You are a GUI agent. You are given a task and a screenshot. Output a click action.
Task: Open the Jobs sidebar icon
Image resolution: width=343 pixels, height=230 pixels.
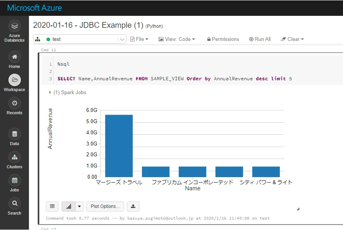[14, 181]
